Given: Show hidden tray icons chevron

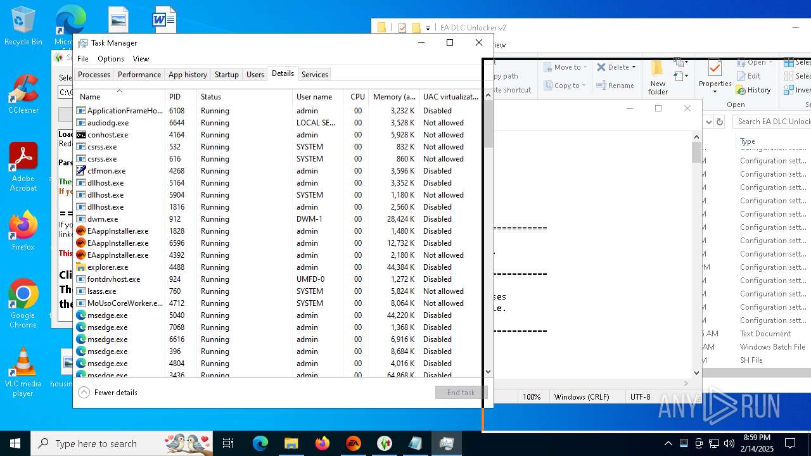Looking at the screenshot, I should pyautogui.click(x=668, y=443).
